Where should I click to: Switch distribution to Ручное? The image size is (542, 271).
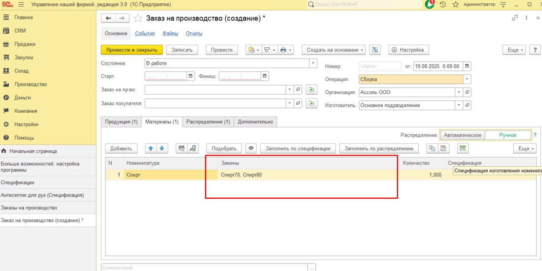(507, 135)
